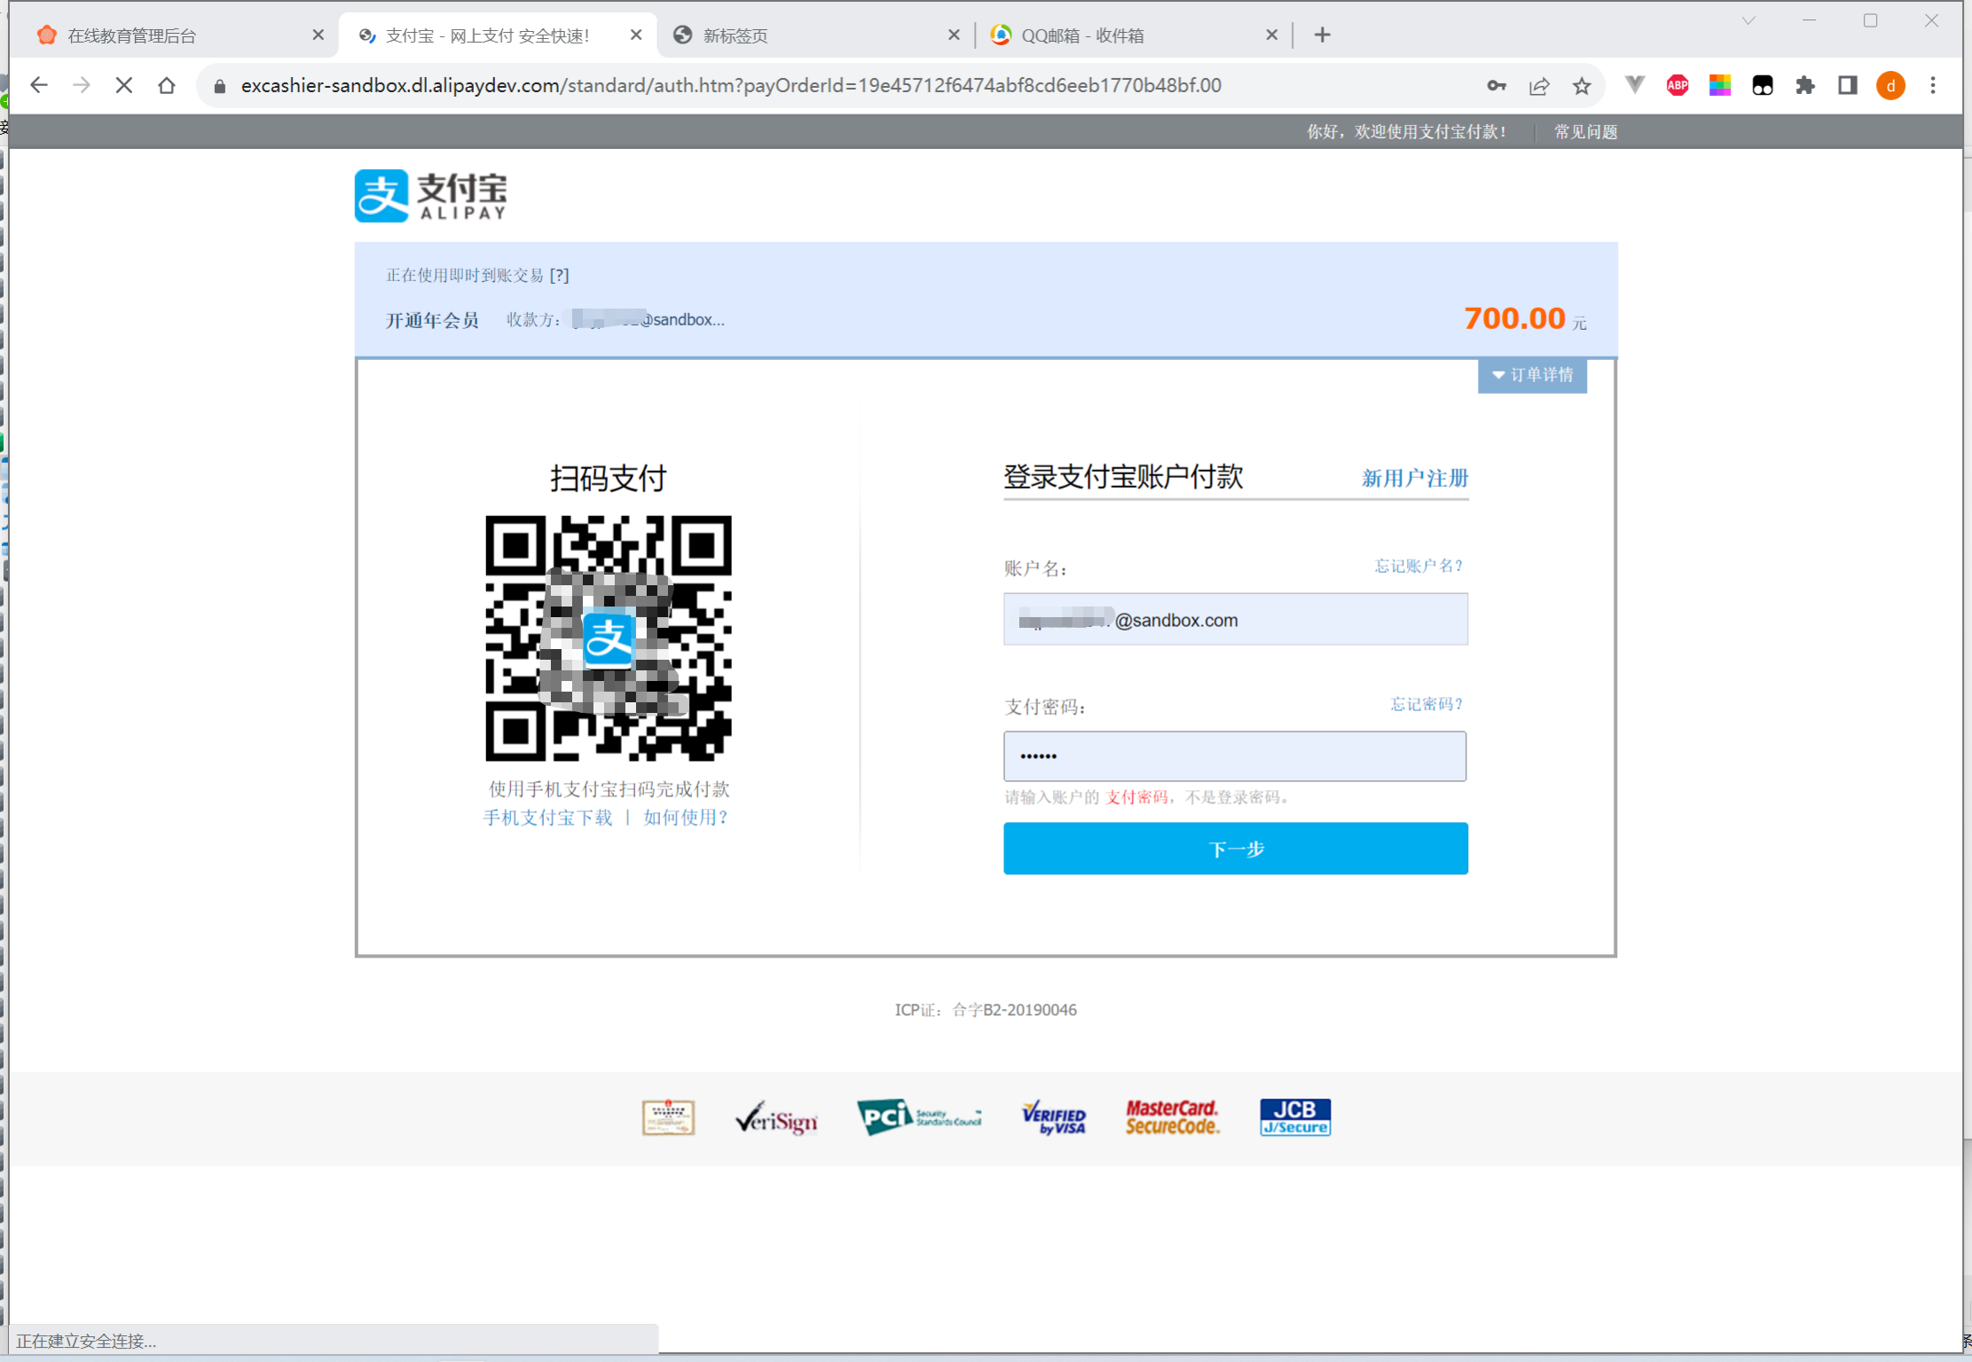Open the orange profile avatar icon
The width and height of the screenshot is (1972, 1362).
(1890, 85)
